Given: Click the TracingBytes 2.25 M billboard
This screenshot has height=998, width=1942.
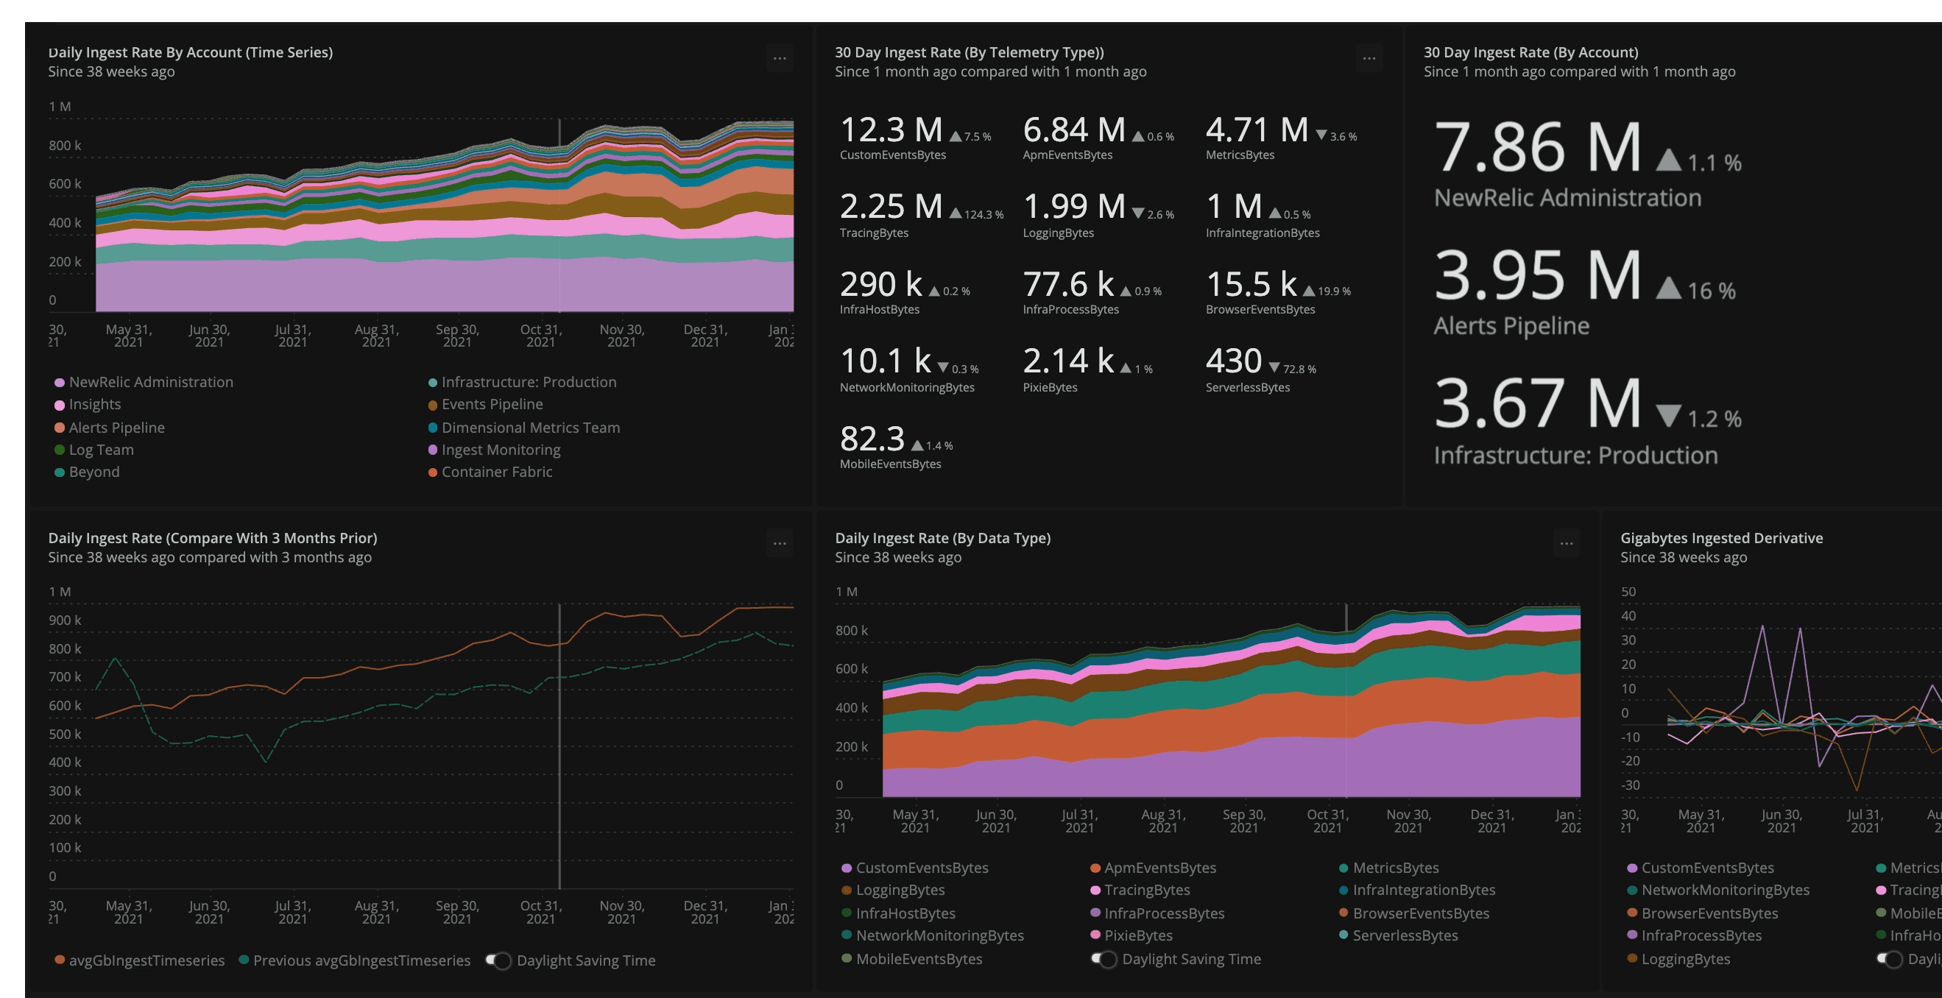Looking at the screenshot, I should (891, 208).
